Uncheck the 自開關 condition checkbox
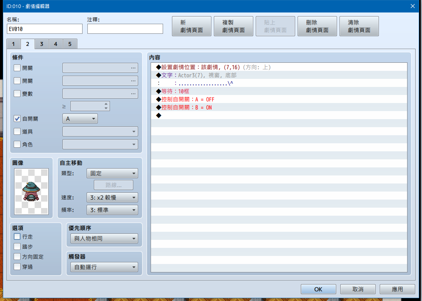Image resolution: width=422 pixels, height=301 pixels. (x=17, y=119)
